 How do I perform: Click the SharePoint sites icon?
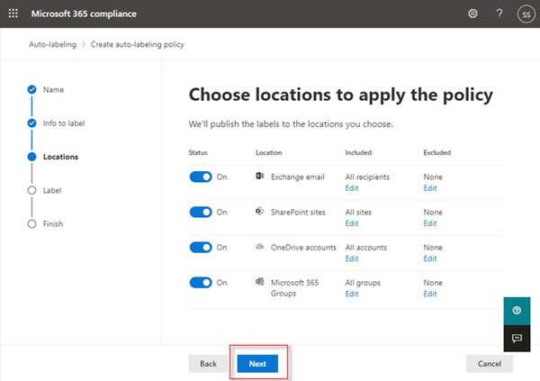(x=260, y=211)
